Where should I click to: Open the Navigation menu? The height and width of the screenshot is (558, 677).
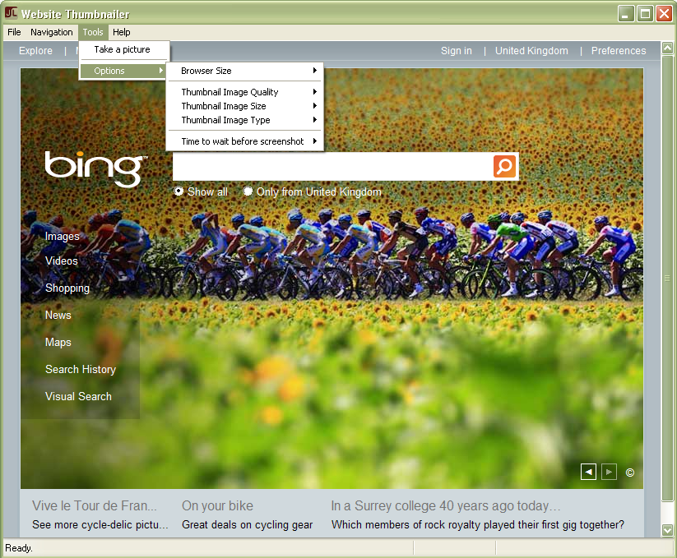click(52, 32)
